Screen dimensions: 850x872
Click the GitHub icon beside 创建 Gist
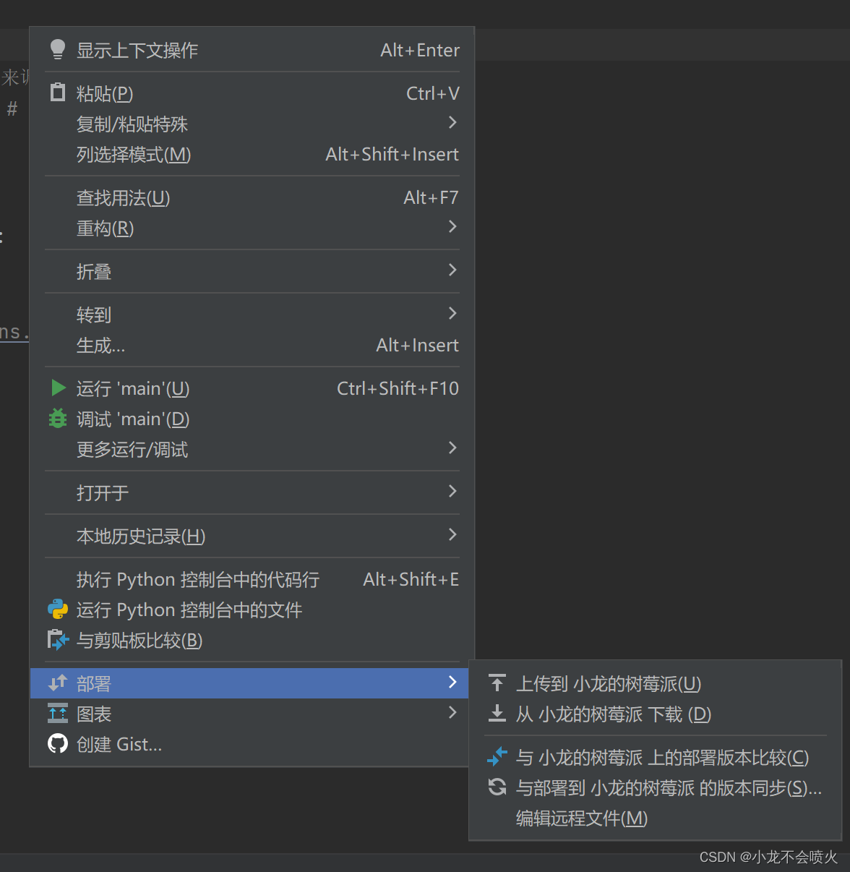pos(58,744)
